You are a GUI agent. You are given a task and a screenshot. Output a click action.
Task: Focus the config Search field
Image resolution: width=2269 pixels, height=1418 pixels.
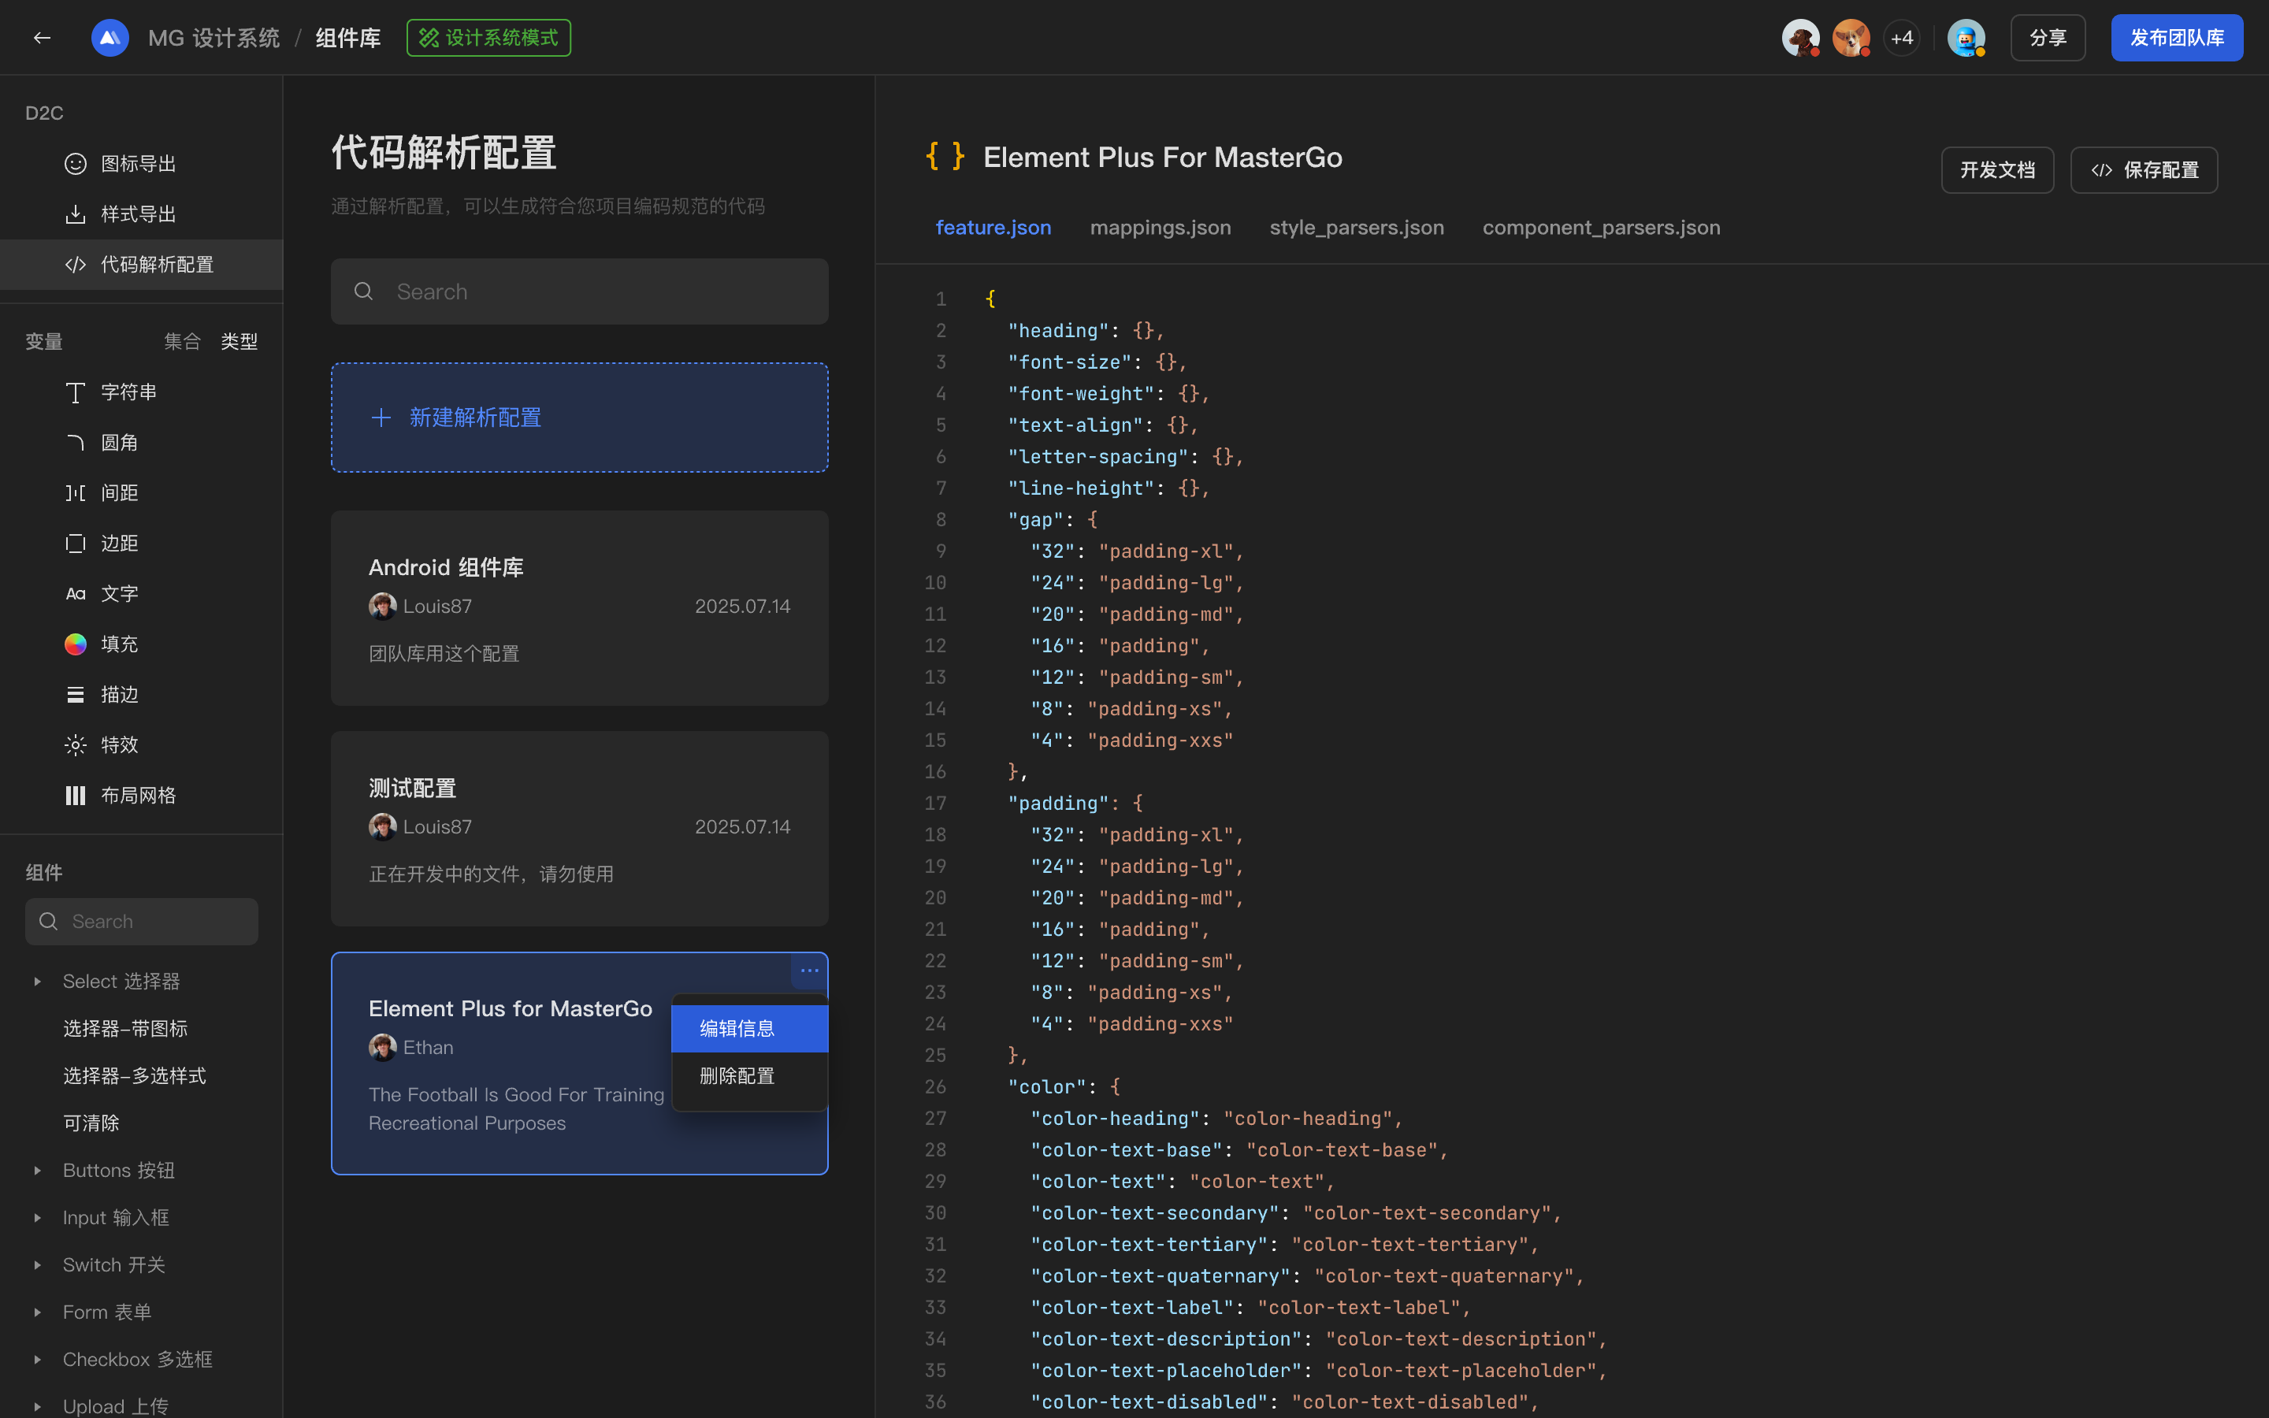[579, 291]
